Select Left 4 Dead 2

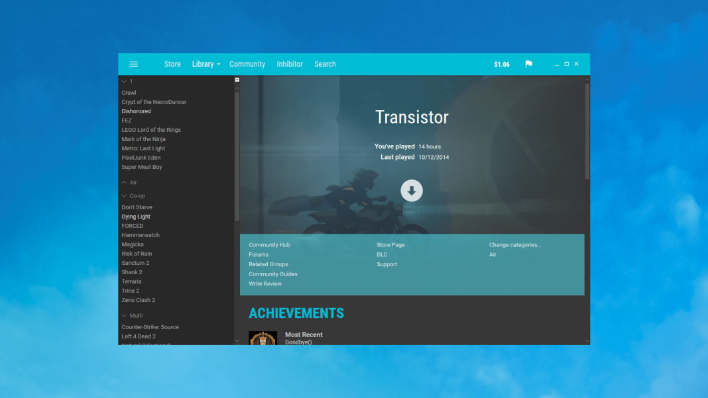pos(139,336)
